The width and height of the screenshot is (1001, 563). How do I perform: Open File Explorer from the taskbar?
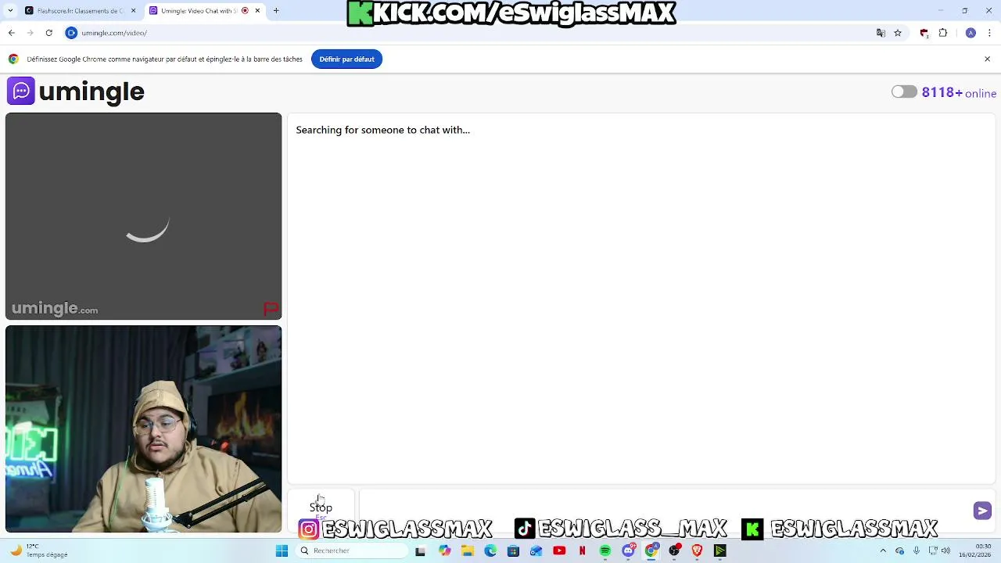[x=468, y=550]
